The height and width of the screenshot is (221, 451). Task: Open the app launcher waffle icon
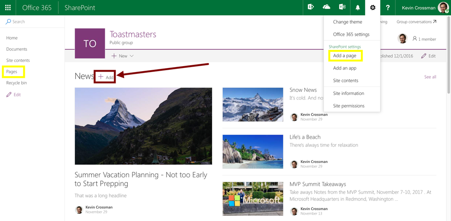tap(8, 8)
